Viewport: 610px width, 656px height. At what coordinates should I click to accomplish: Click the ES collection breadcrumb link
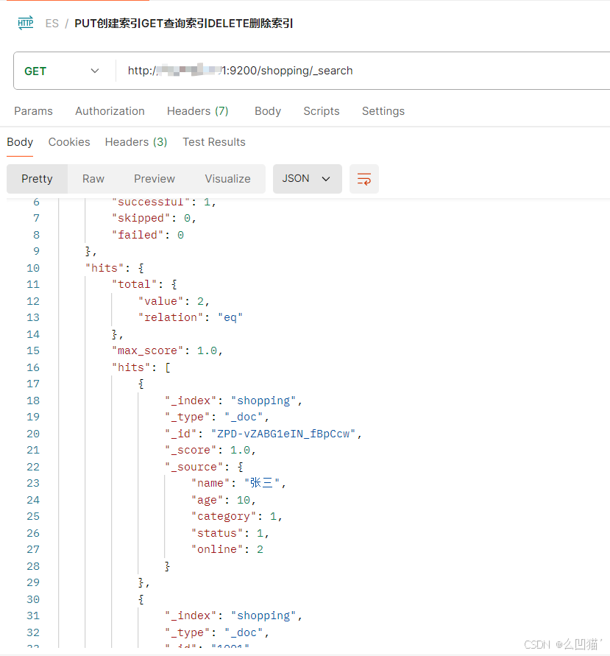click(x=52, y=24)
